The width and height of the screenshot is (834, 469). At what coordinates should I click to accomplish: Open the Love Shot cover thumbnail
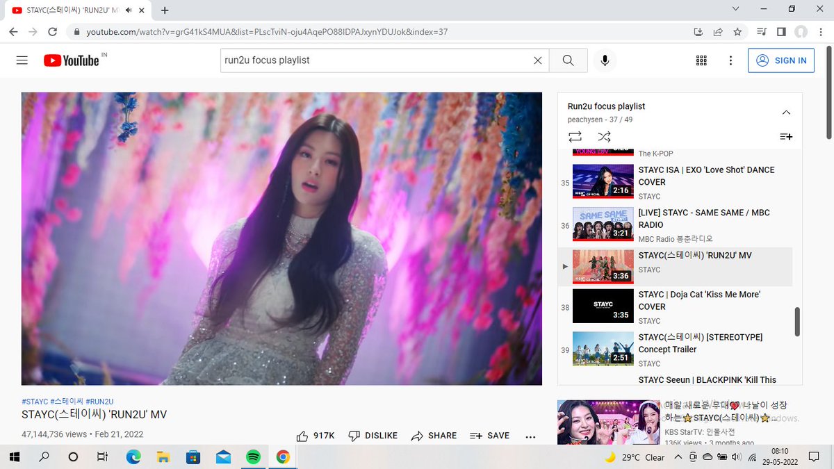(603, 181)
